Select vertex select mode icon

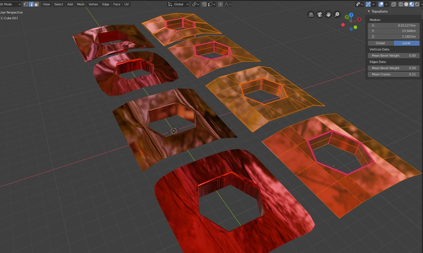click(26, 4)
